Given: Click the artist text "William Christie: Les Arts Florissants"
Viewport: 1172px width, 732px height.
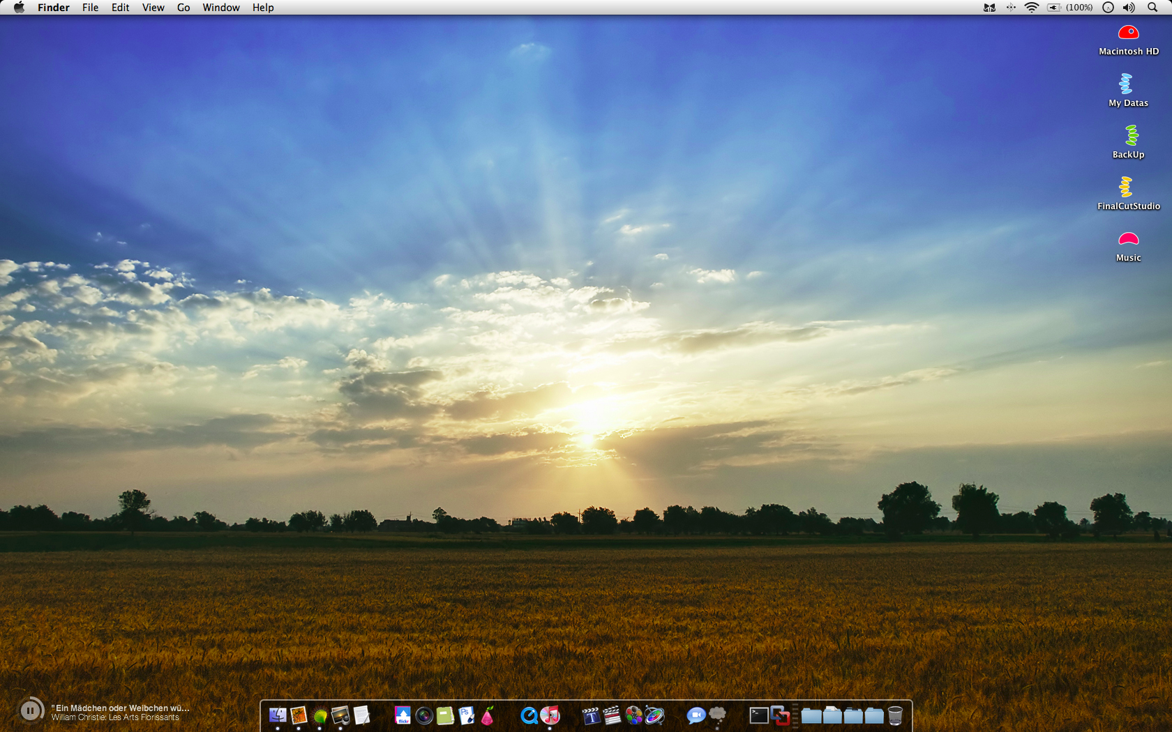Looking at the screenshot, I should (x=115, y=717).
